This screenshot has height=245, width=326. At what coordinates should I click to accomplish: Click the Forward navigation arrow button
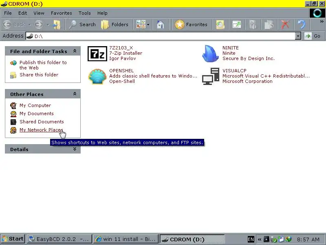click(x=39, y=24)
